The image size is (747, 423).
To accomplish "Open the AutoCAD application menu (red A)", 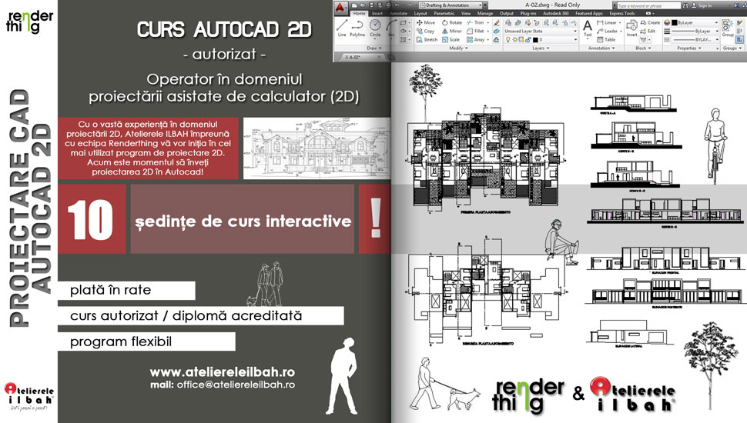I will (x=340, y=7).
